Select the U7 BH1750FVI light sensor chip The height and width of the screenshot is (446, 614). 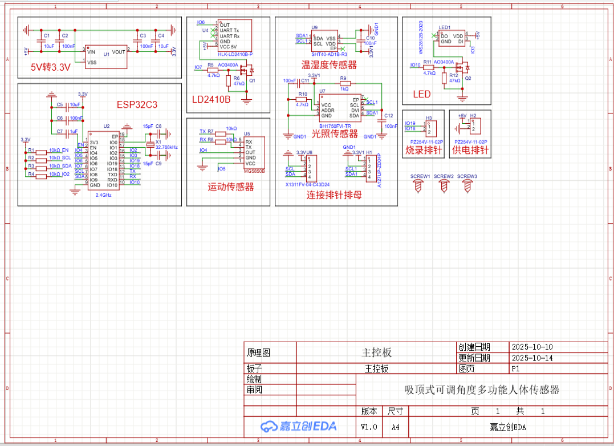pyautogui.click(x=340, y=107)
